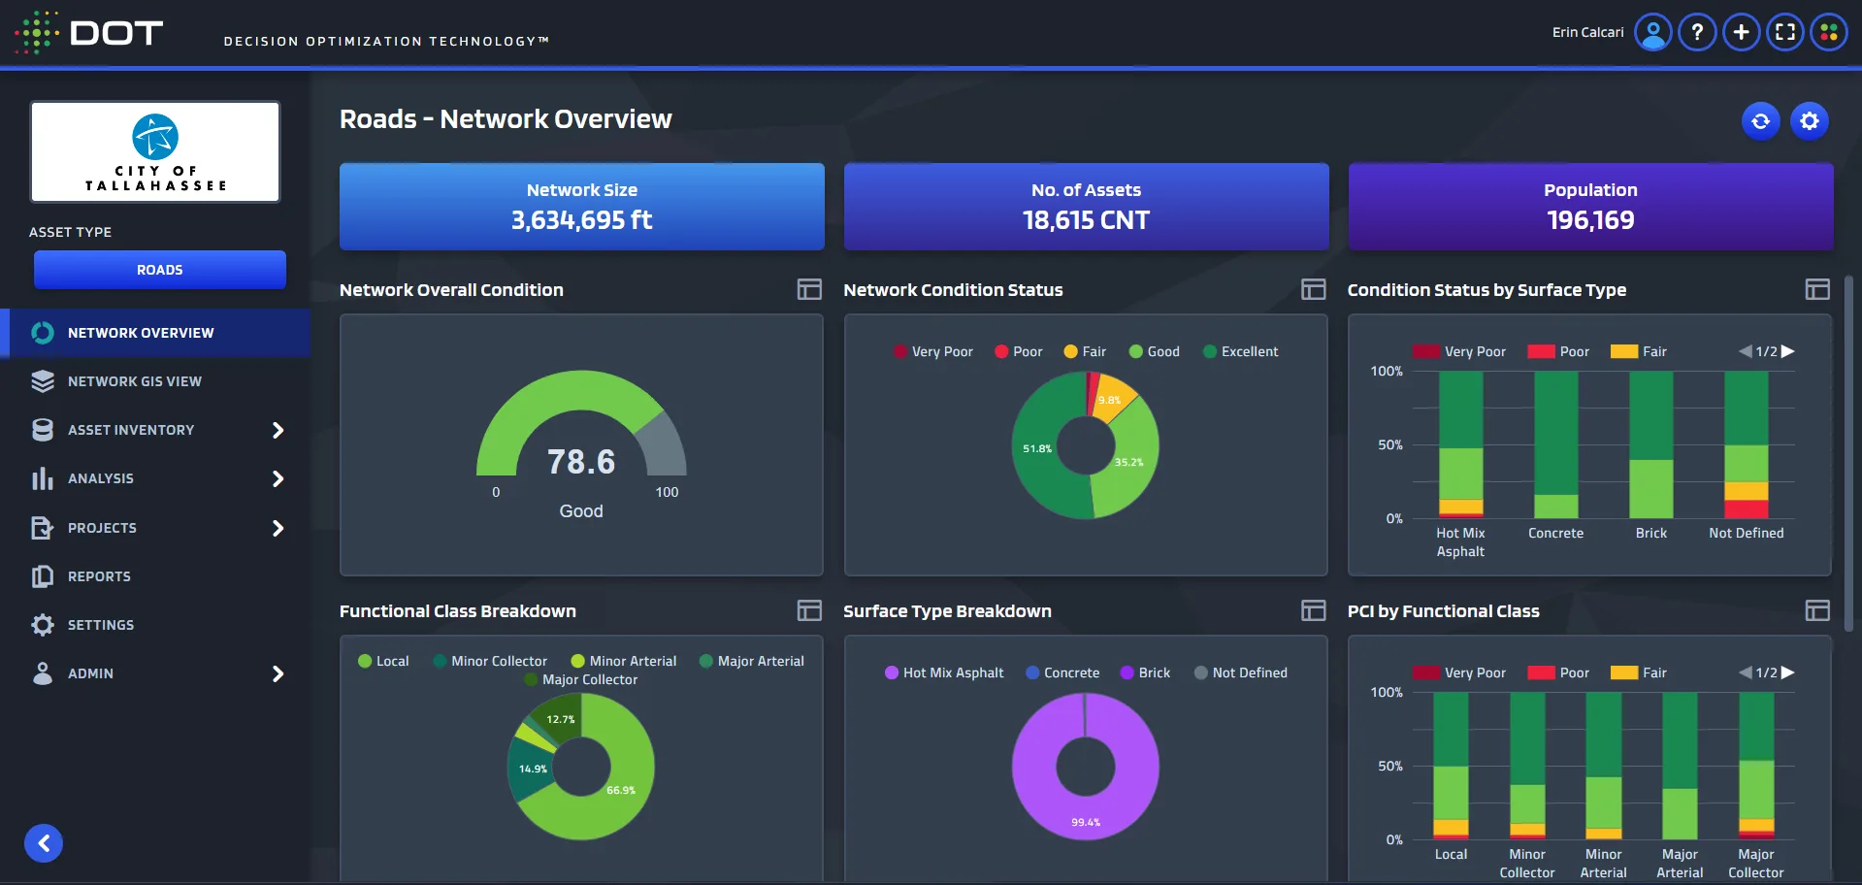
Task: Open Settings menu item
Action: (155, 625)
